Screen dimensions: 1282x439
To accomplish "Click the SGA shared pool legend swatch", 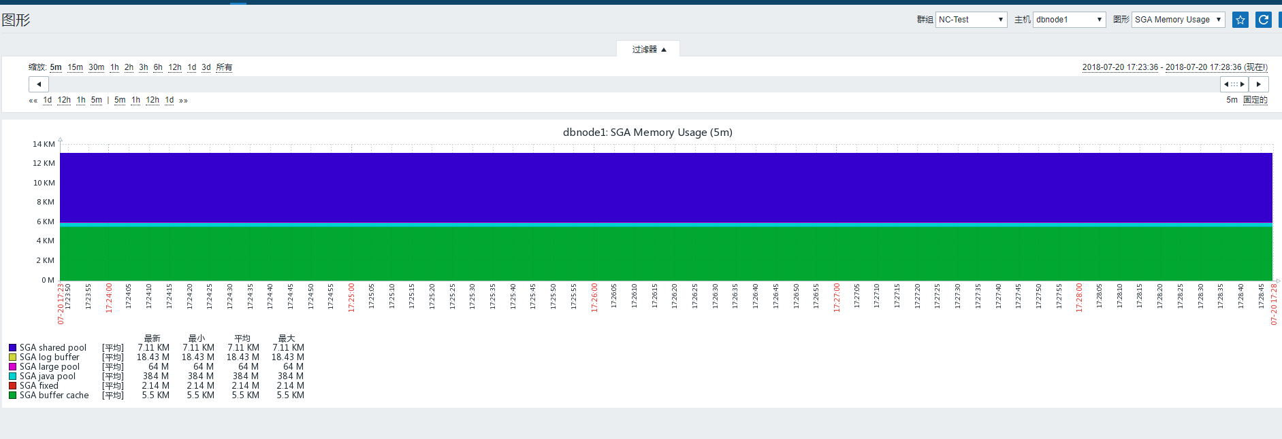I will (12, 348).
